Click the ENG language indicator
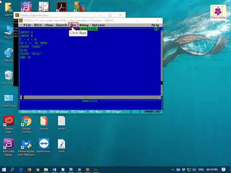 (x=201, y=170)
